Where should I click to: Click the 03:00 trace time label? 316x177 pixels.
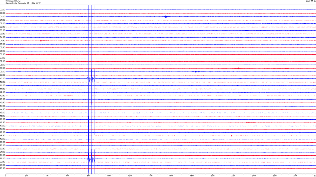click(x=2, y=30)
